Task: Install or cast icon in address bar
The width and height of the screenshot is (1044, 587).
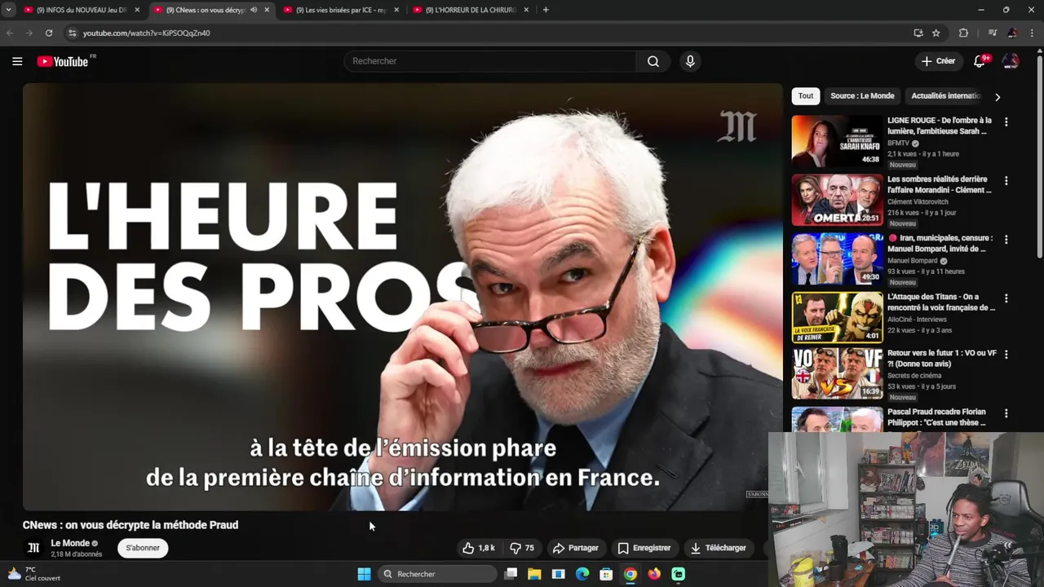Action: tap(918, 33)
